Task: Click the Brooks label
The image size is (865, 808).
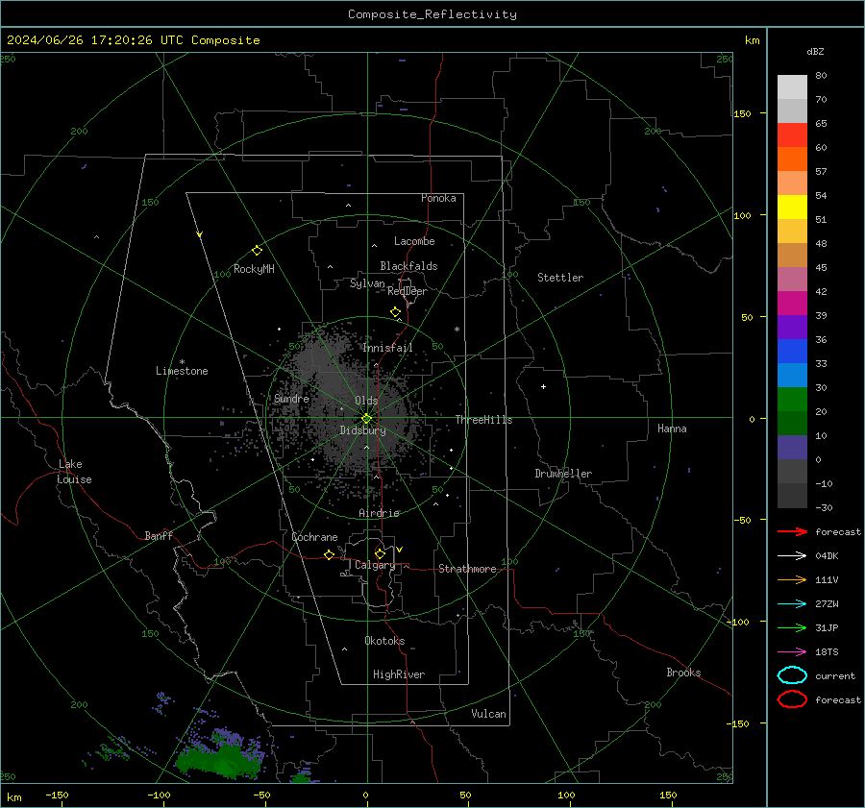Action: tap(683, 673)
